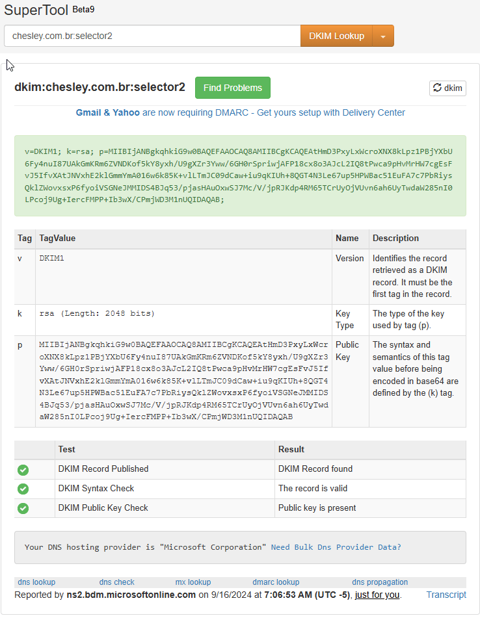
Task: Select the dns lookup link
Action: point(36,582)
